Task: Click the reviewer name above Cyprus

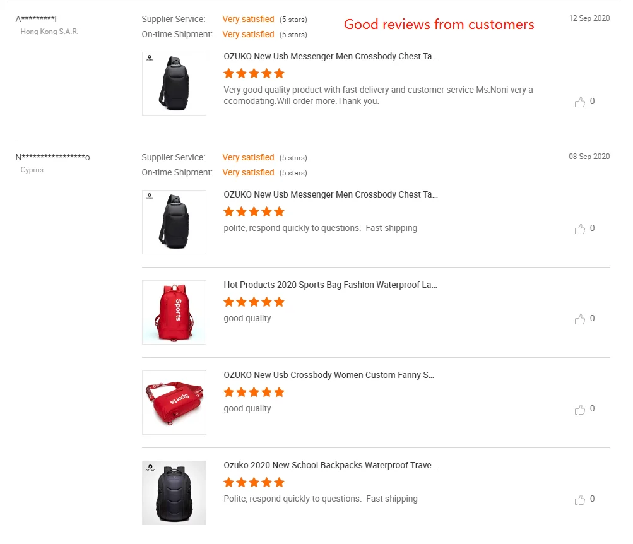Action: [x=52, y=157]
